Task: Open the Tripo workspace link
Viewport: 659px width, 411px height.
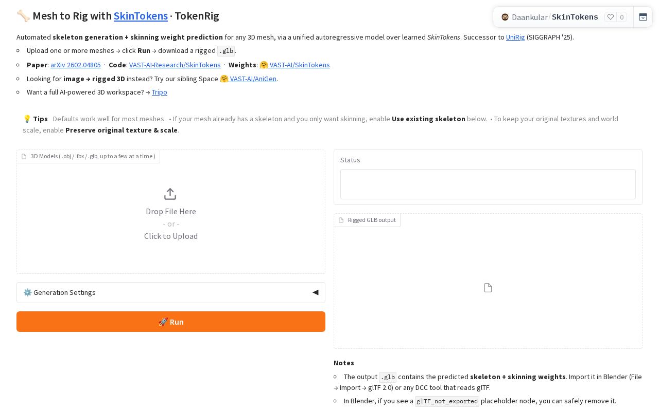Action: [x=160, y=92]
